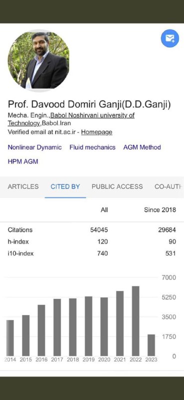Open the circular profile photo

tap(38, 60)
